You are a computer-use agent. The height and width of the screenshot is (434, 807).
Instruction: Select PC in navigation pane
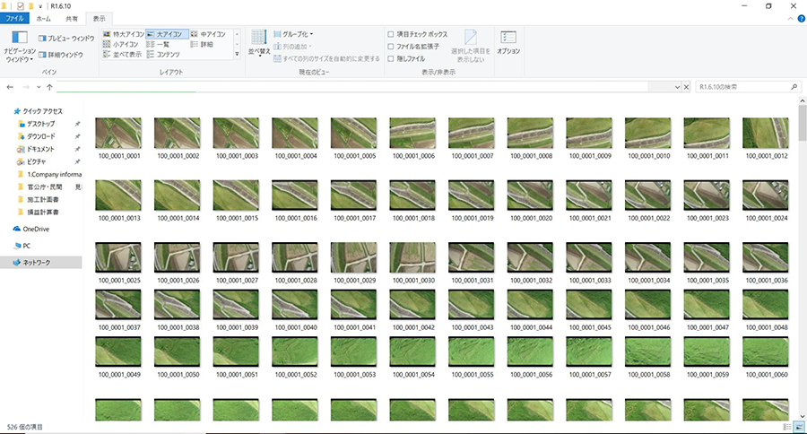[22, 246]
